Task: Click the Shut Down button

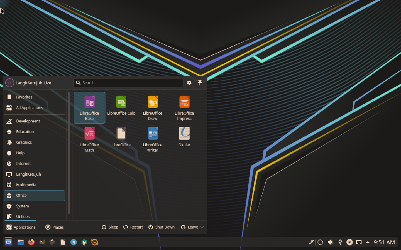Action: tap(162, 227)
